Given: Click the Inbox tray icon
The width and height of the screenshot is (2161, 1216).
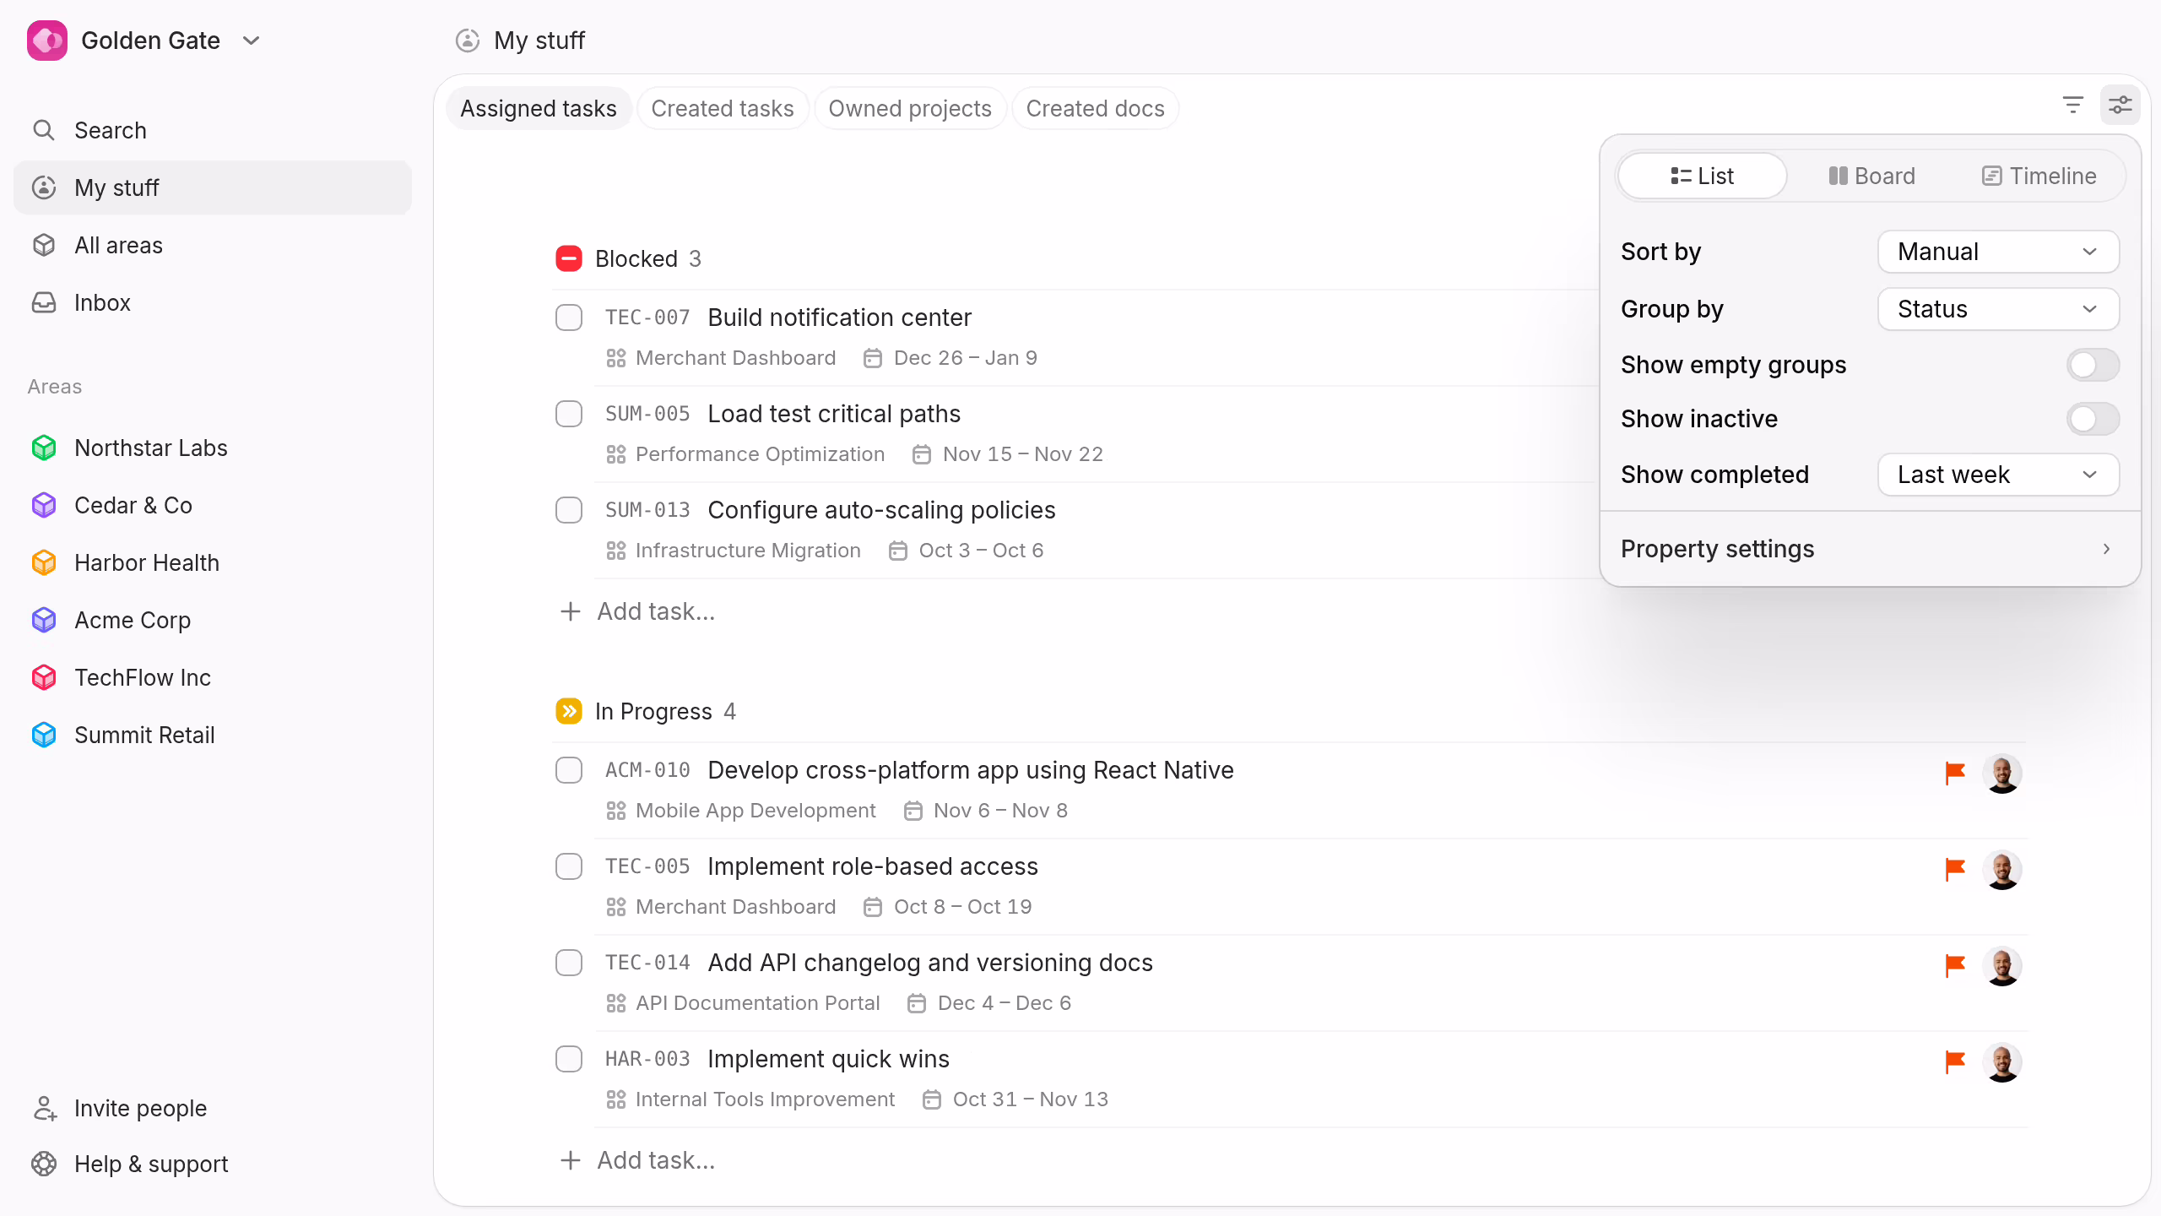Looking at the screenshot, I should (44, 302).
